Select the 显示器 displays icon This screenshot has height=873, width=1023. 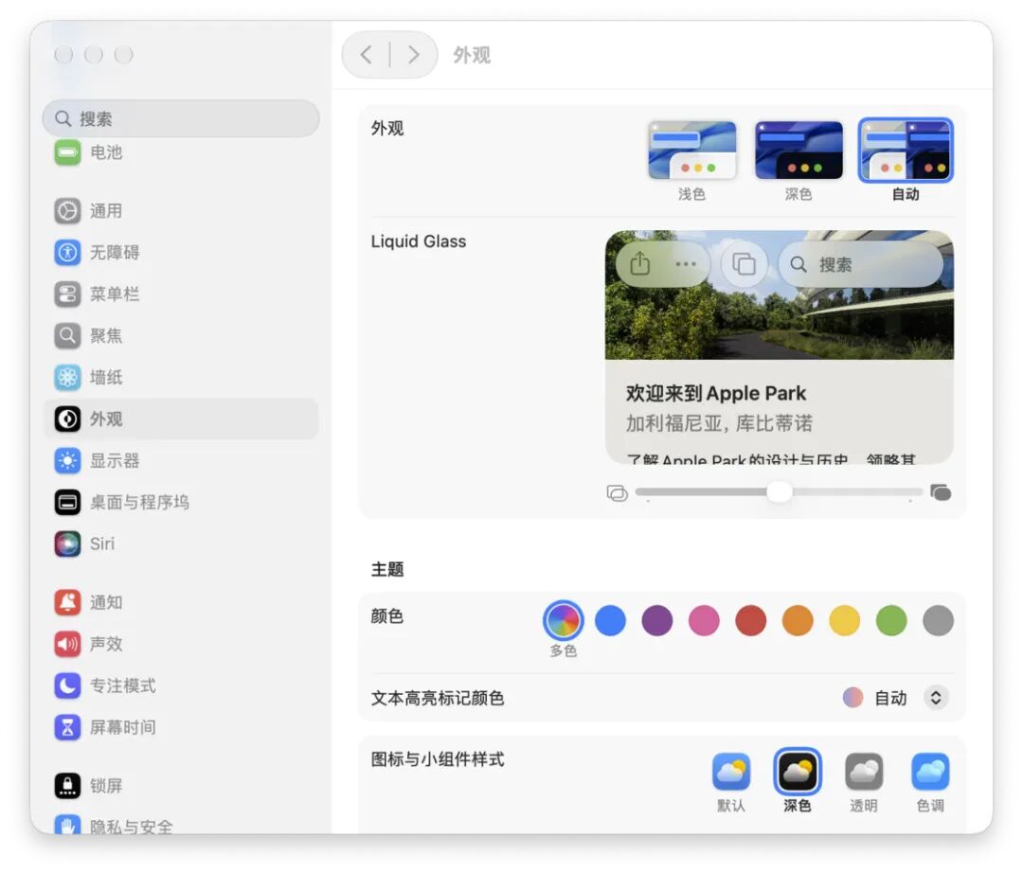point(67,461)
